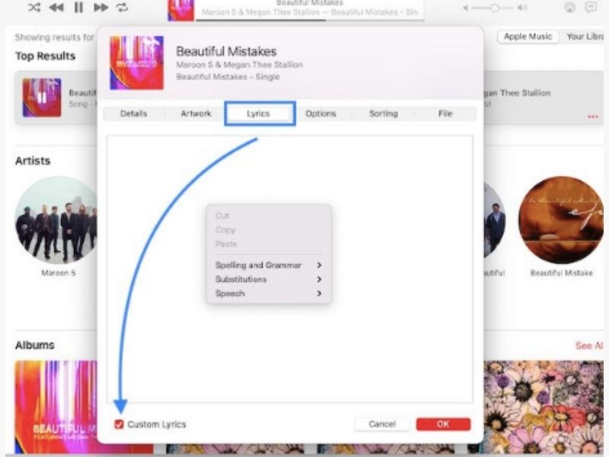Open the AirPlay device selector
The height and width of the screenshot is (457, 609).
(569, 8)
